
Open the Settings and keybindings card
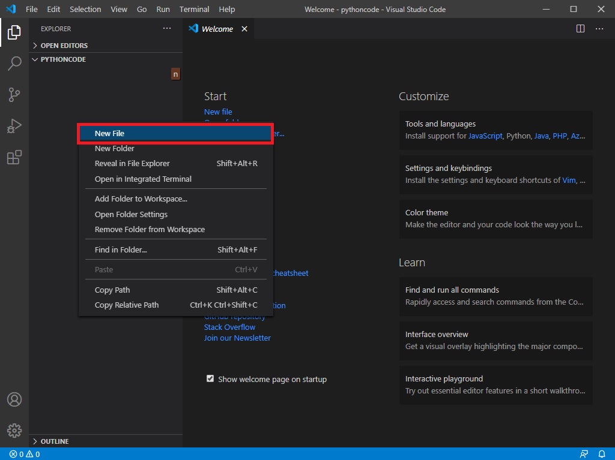coord(495,175)
